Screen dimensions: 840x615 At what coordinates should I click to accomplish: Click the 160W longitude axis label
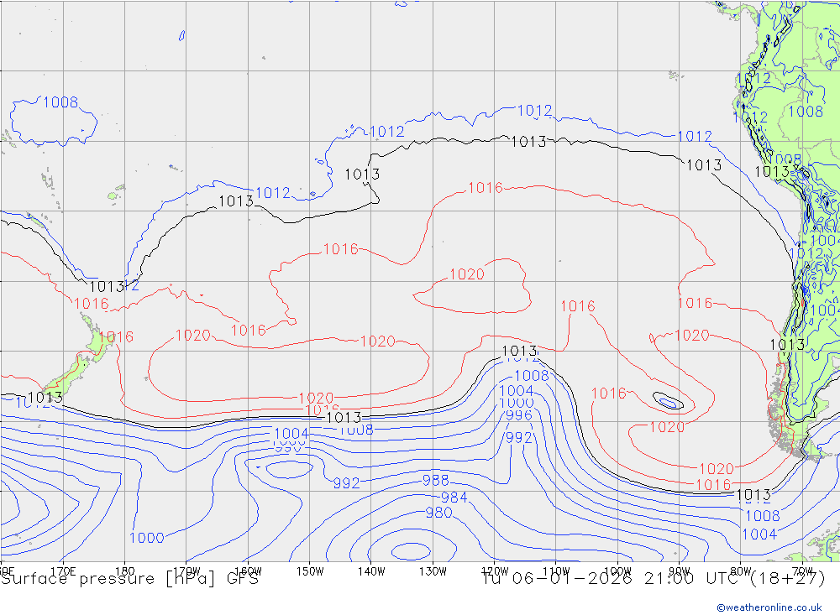pos(248,571)
